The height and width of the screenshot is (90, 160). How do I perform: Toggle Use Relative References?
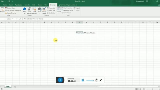(x=13, y=10)
